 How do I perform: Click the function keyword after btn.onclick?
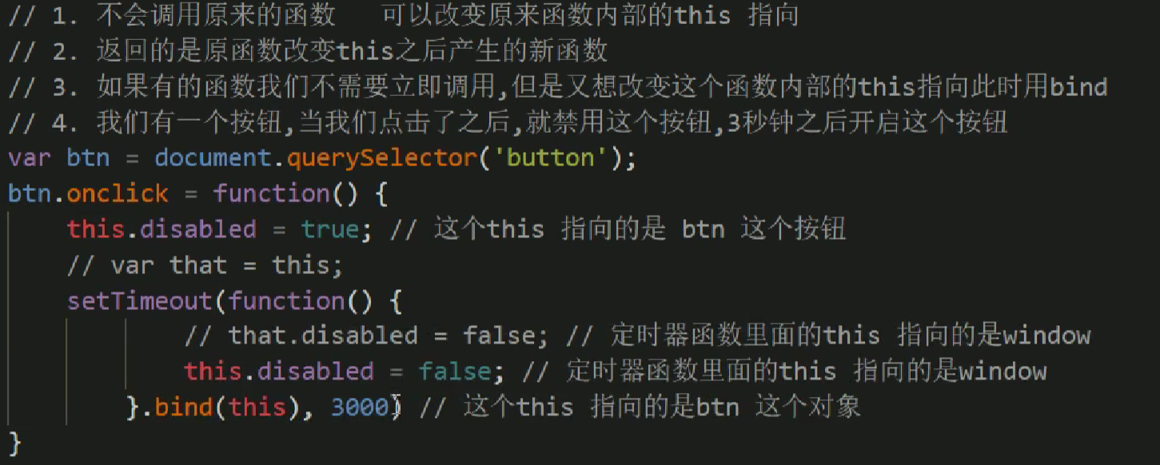tap(271, 193)
